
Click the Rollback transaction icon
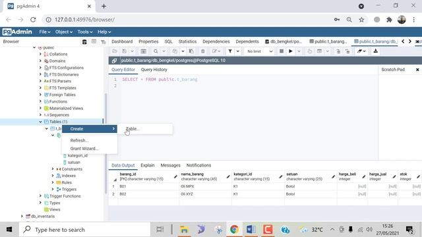(347, 51)
